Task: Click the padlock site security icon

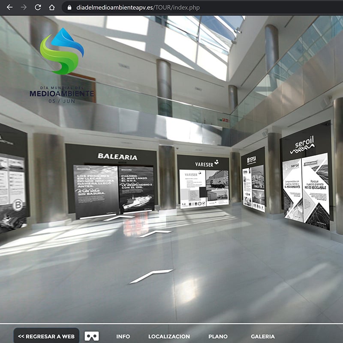Action: point(69,8)
